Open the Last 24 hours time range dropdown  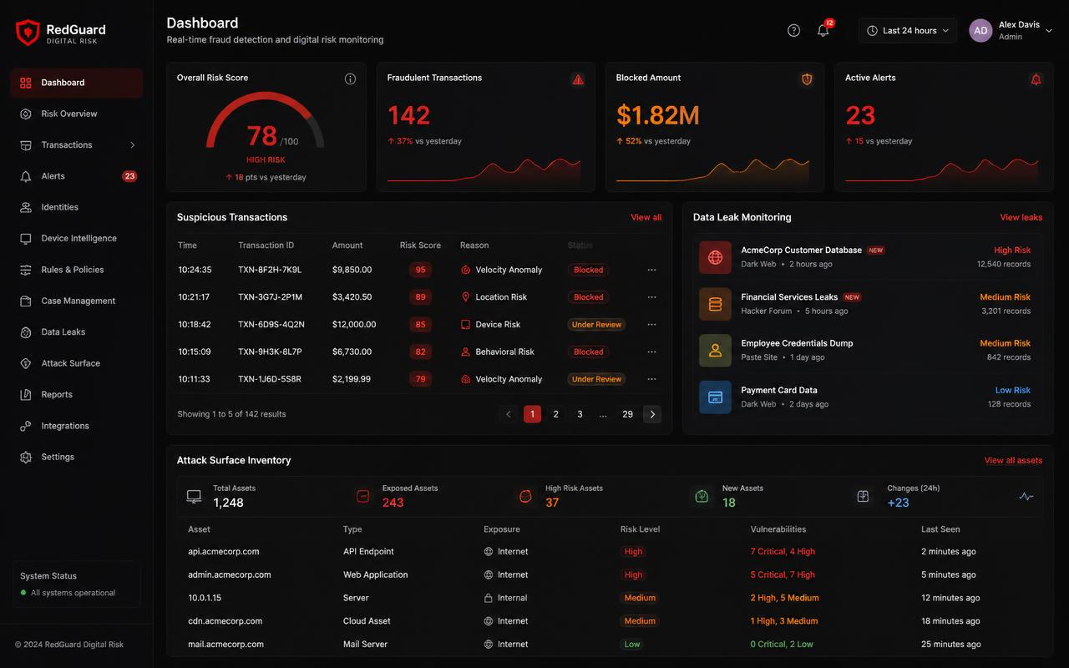tap(908, 31)
